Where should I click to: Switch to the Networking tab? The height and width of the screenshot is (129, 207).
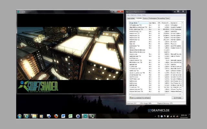(161, 18)
